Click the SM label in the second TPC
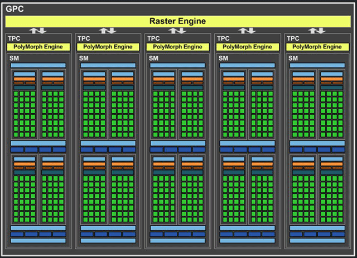 coord(84,59)
